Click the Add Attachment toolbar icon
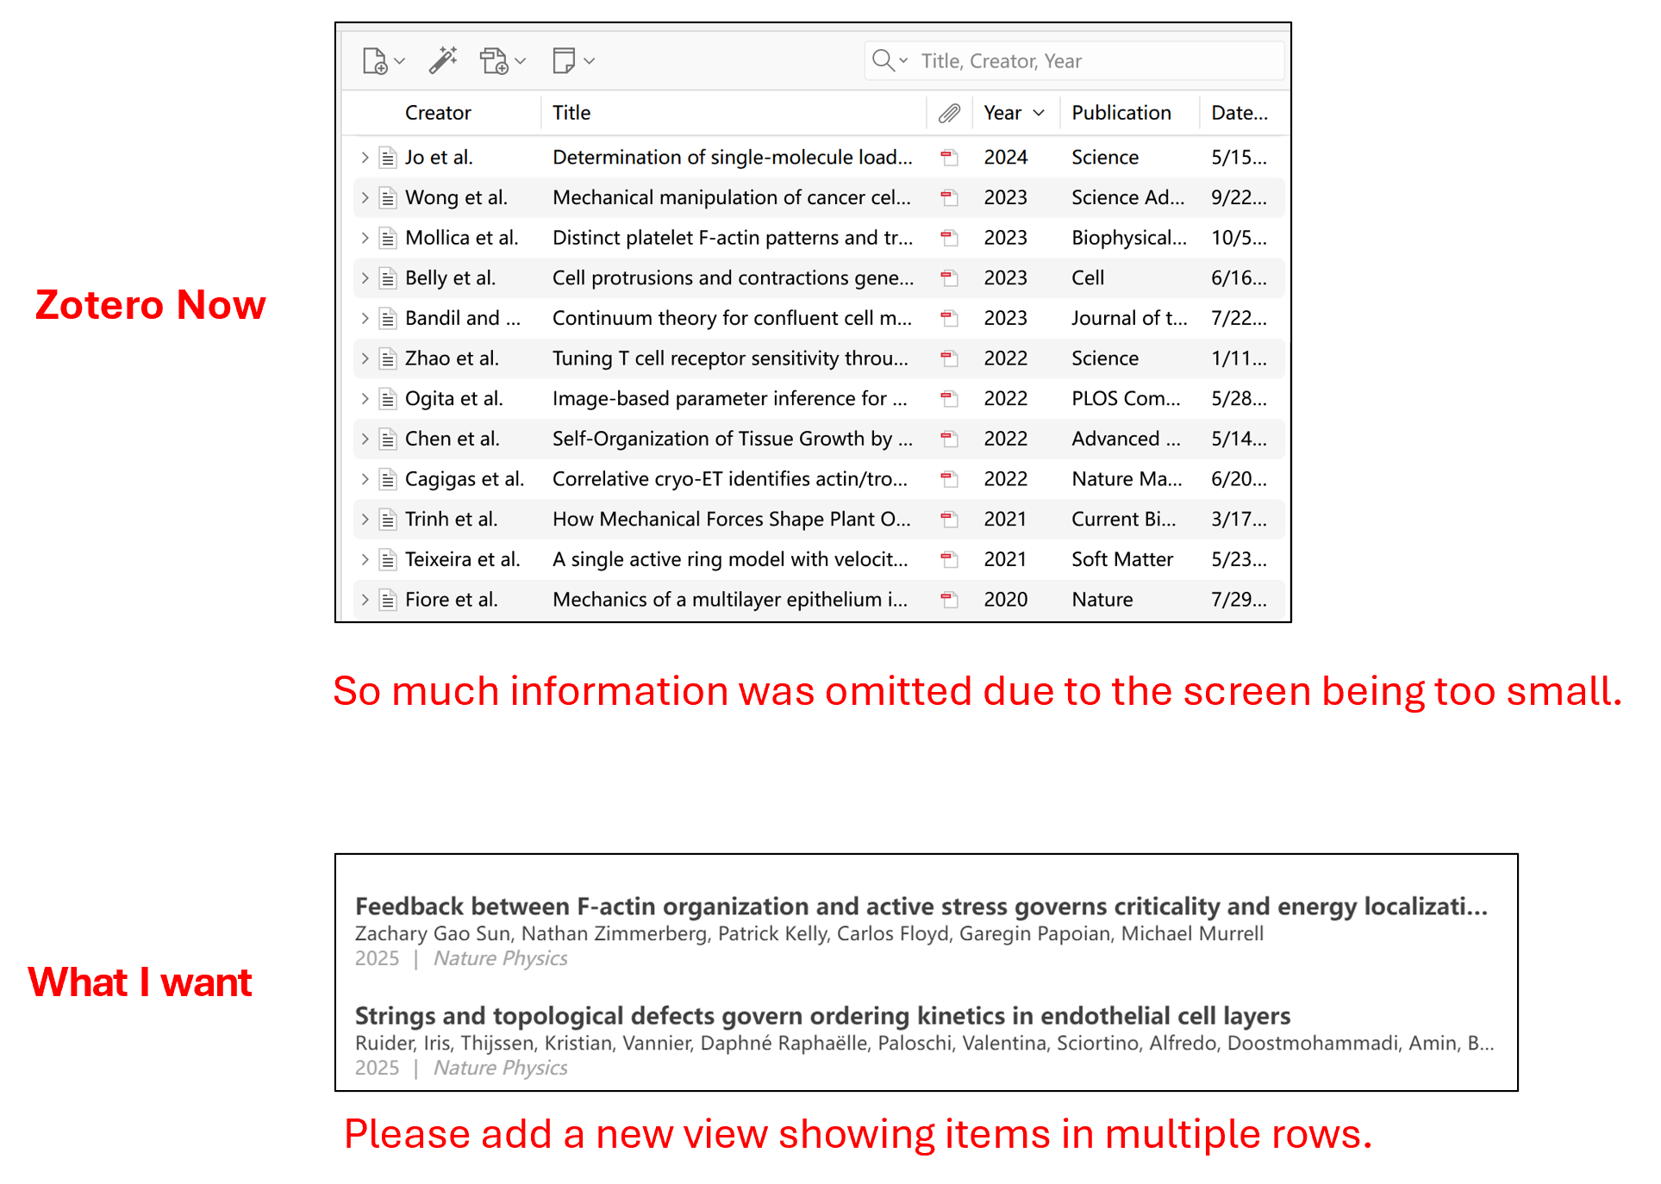 (x=494, y=61)
